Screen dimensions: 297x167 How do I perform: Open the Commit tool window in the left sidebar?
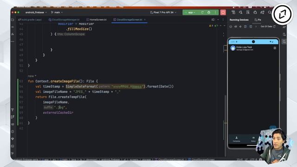click(x=13, y=27)
